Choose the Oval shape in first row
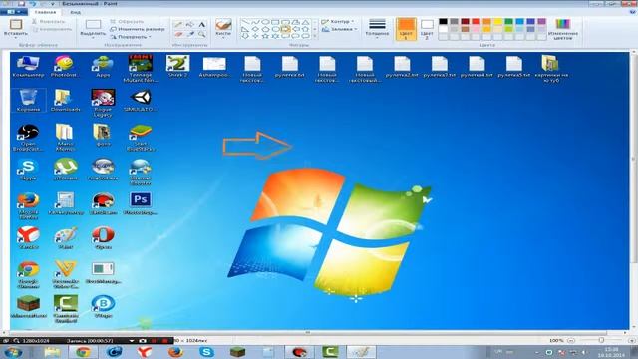 [265, 22]
